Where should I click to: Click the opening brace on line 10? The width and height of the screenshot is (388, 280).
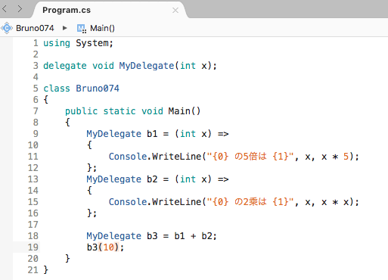(x=89, y=145)
